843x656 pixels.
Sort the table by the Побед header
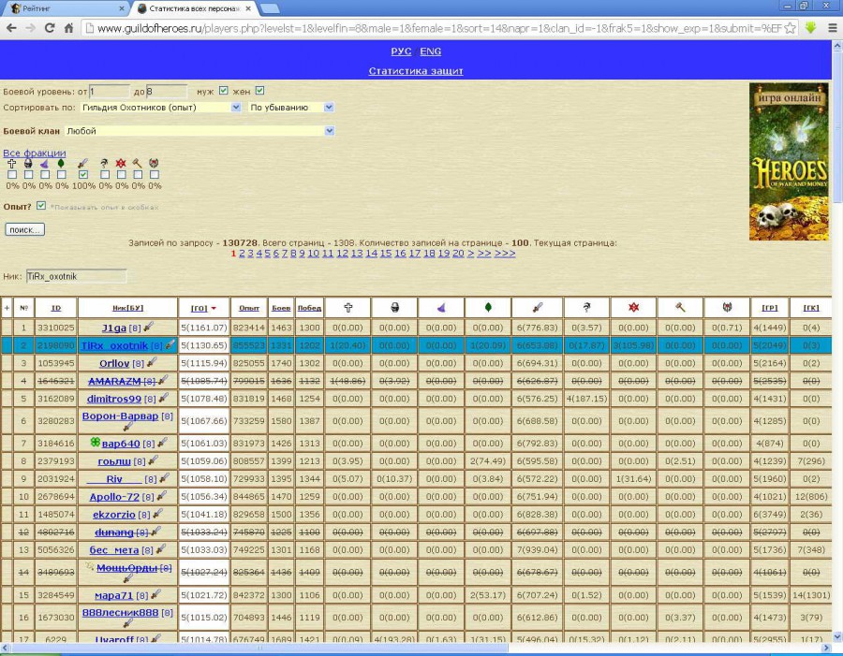click(x=309, y=308)
